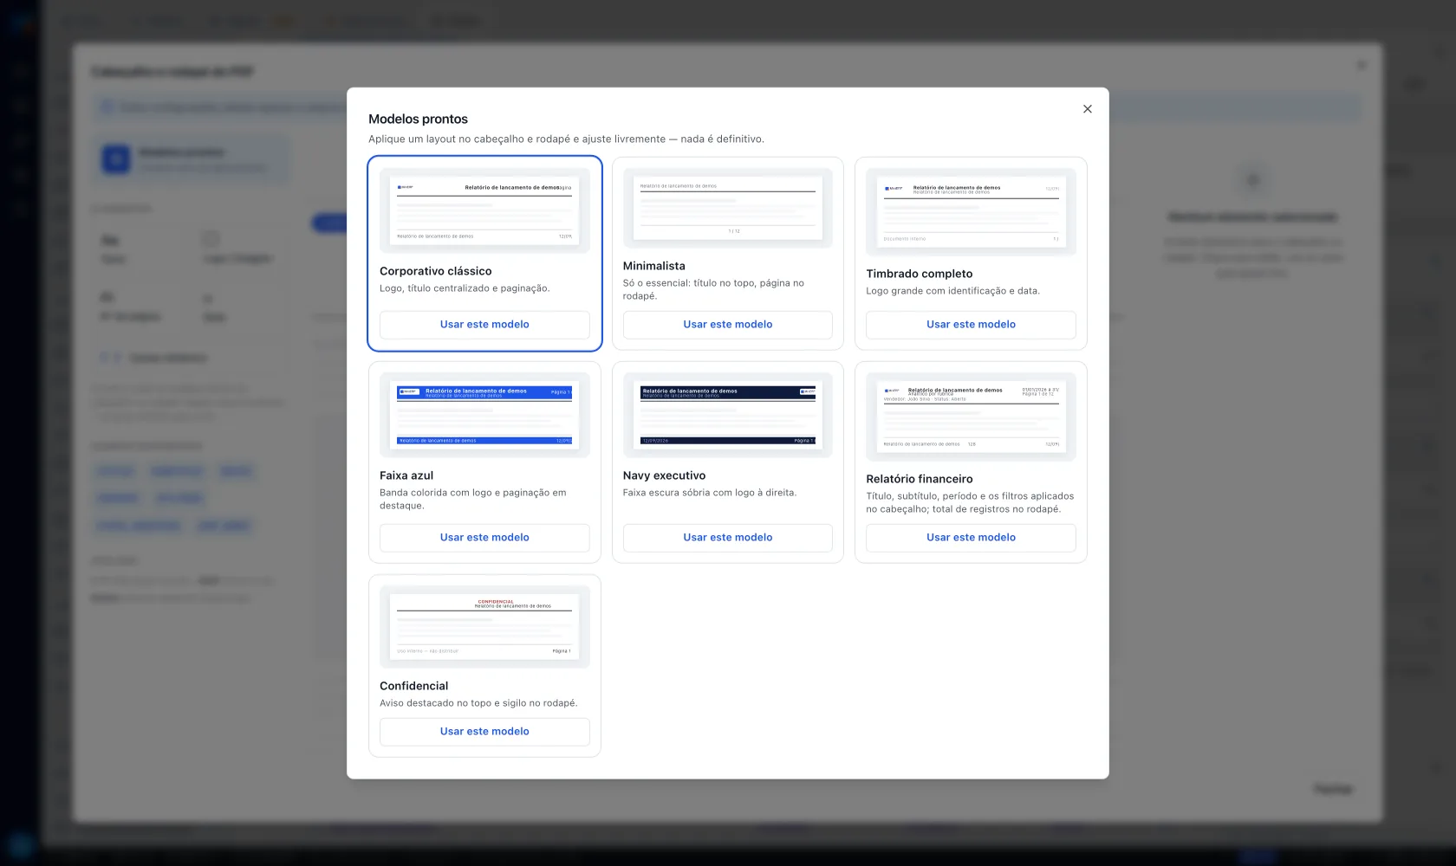
Task: Select the Relatório financeiro card title
Action: click(920, 479)
